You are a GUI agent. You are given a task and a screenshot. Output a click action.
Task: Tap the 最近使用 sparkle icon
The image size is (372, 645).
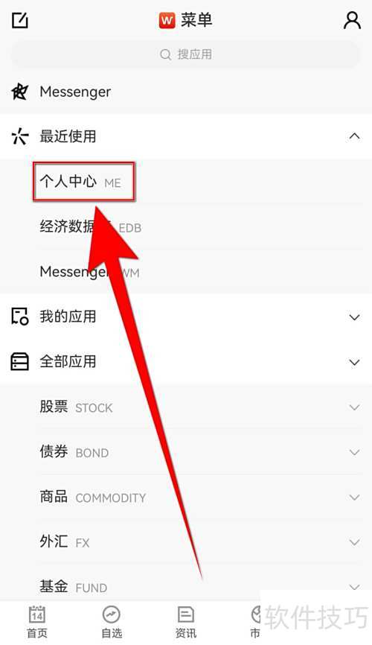point(20,136)
